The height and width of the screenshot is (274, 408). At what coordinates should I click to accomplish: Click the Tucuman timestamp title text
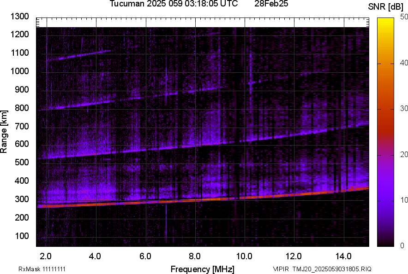point(174,4)
